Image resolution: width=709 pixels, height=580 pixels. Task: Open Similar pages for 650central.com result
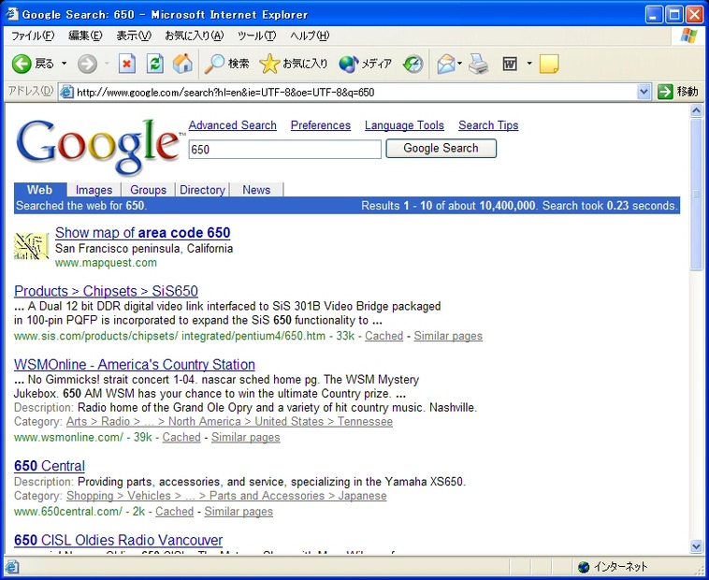(x=239, y=512)
